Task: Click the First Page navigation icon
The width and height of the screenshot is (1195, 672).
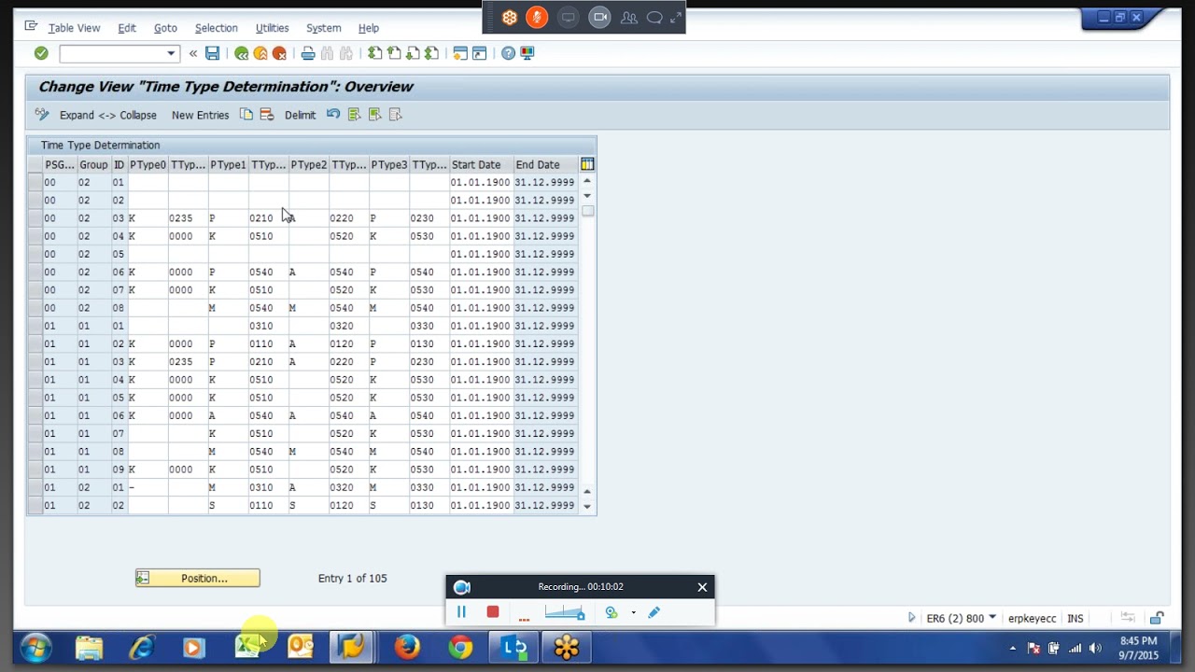Action: 374,53
